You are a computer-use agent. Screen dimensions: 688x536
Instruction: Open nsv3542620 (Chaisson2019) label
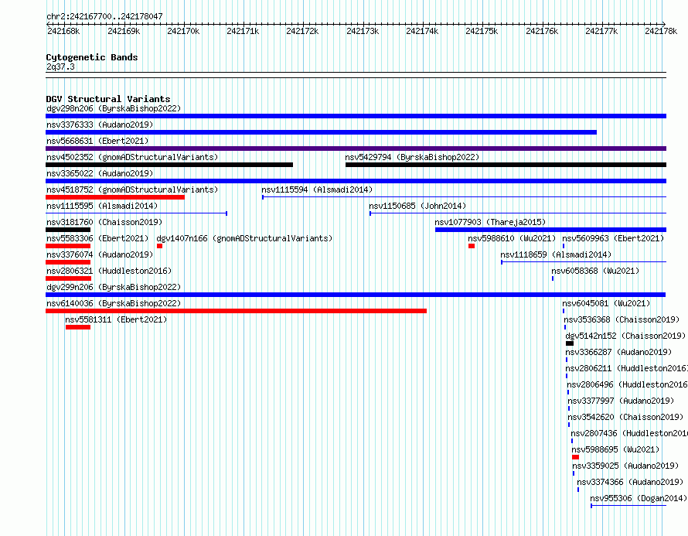[x=625, y=417]
